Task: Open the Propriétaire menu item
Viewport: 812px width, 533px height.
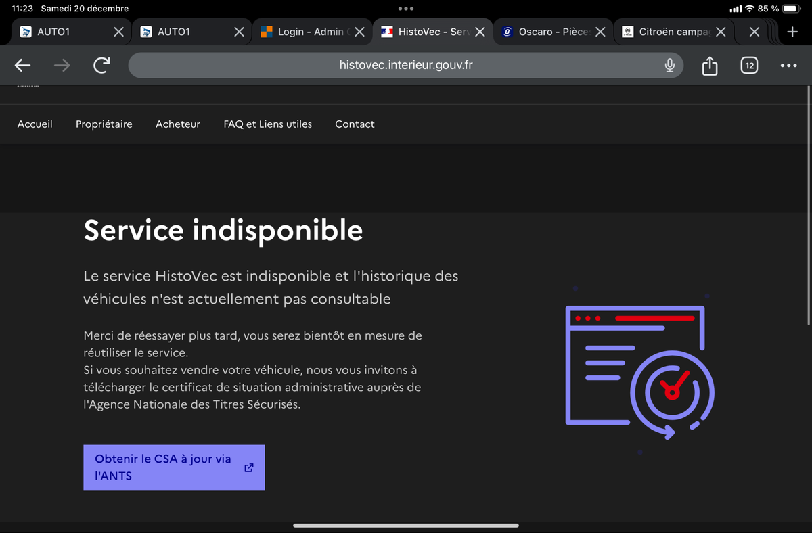Action: point(104,124)
